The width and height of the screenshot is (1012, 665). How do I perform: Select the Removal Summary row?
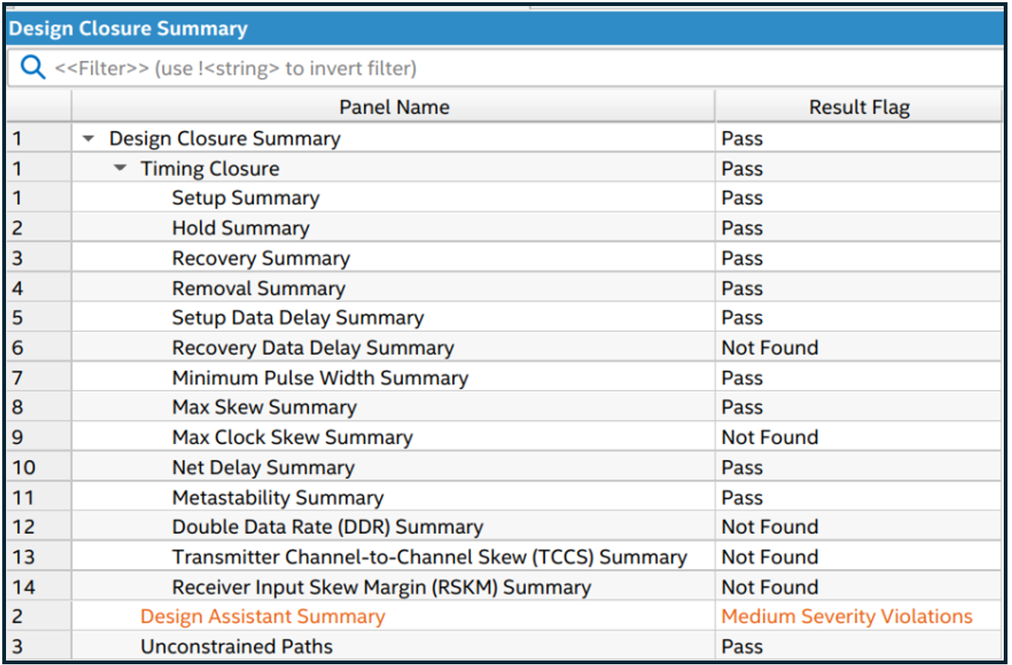(x=258, y=289)
